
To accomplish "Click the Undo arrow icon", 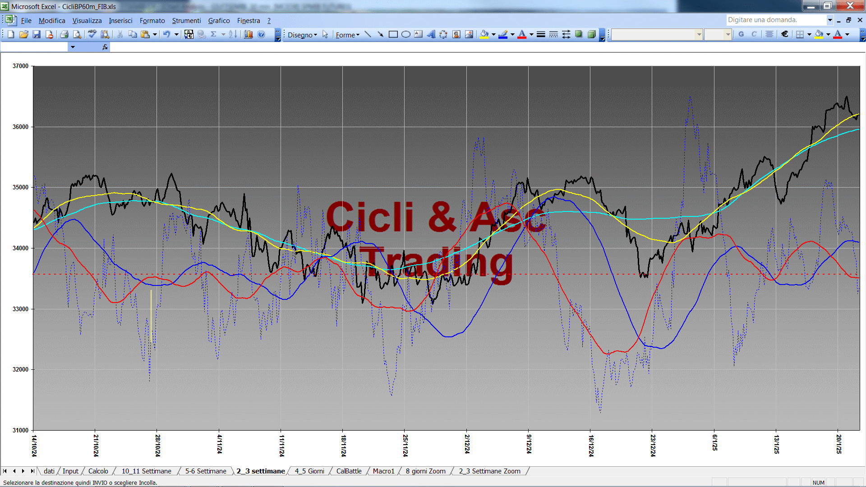I will coord(166,34).
